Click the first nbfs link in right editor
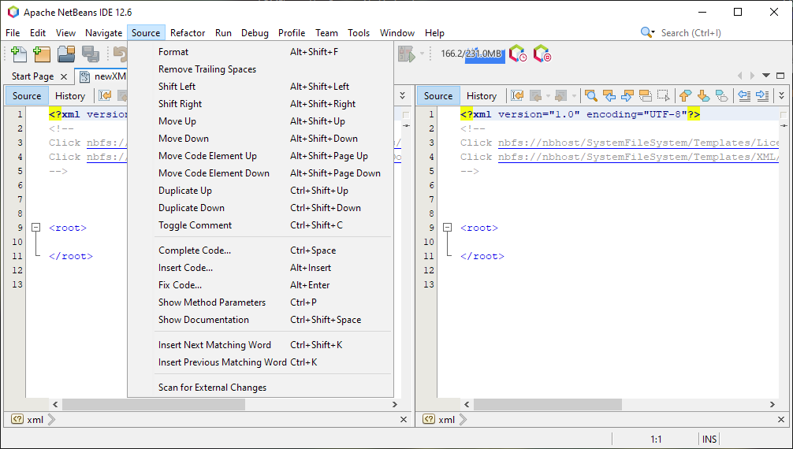 click(638, 143)
